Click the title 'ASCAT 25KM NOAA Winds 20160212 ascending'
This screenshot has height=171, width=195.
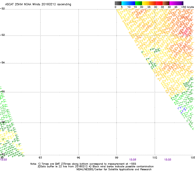click(x=38, y=4)
